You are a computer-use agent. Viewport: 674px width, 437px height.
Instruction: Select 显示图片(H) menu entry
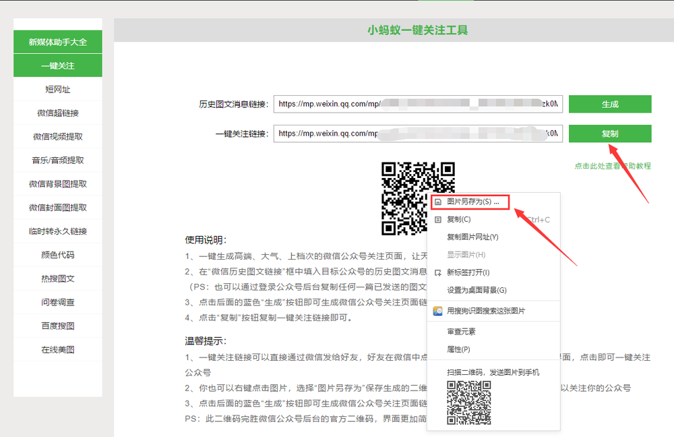click(493, 255)
